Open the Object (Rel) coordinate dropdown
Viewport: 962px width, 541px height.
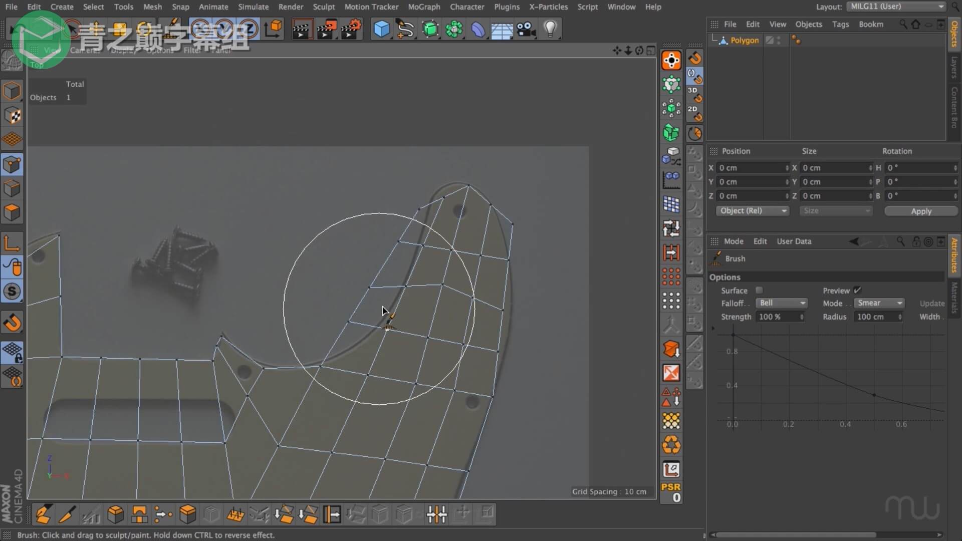[752, 211]
